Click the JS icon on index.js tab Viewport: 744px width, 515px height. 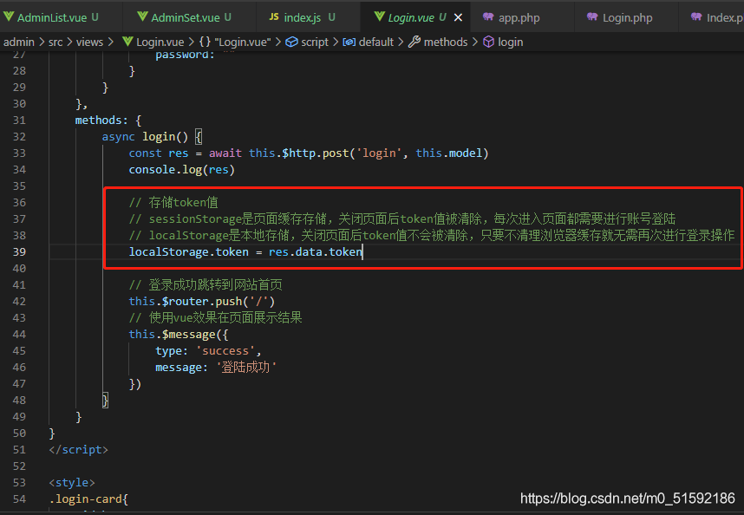274,16
